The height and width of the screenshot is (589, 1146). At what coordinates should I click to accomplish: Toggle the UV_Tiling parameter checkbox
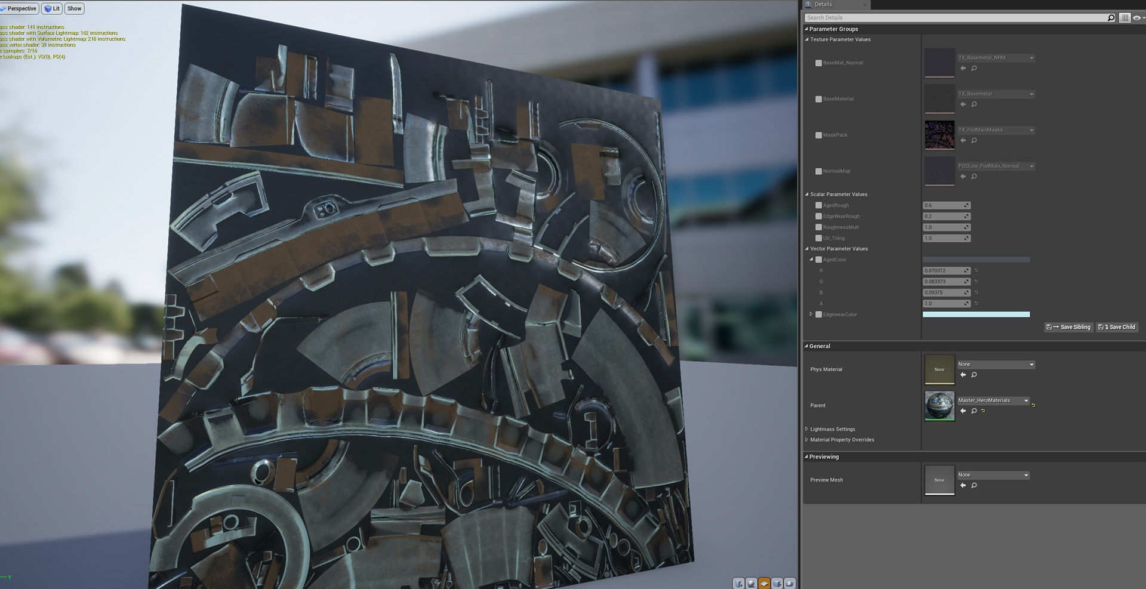pyautogui.click(x=819, y=238)
